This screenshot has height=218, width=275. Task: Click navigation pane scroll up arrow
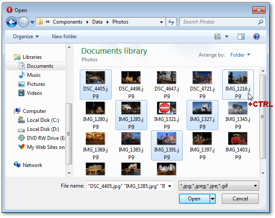[x=69, y=47]
